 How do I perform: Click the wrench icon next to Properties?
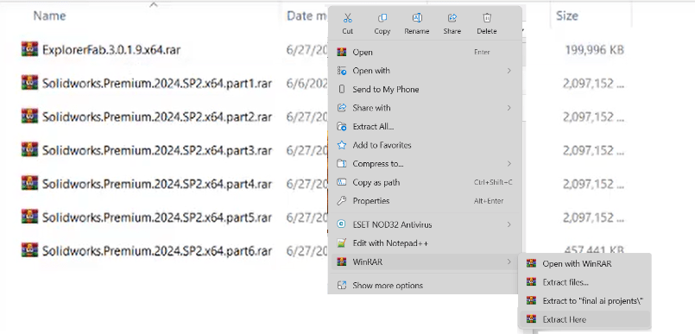tap(341, 201)
